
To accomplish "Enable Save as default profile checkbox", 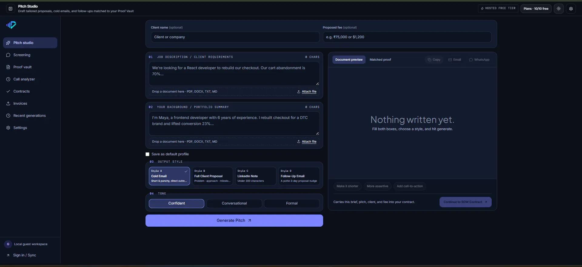I will (x=147, y=154).
